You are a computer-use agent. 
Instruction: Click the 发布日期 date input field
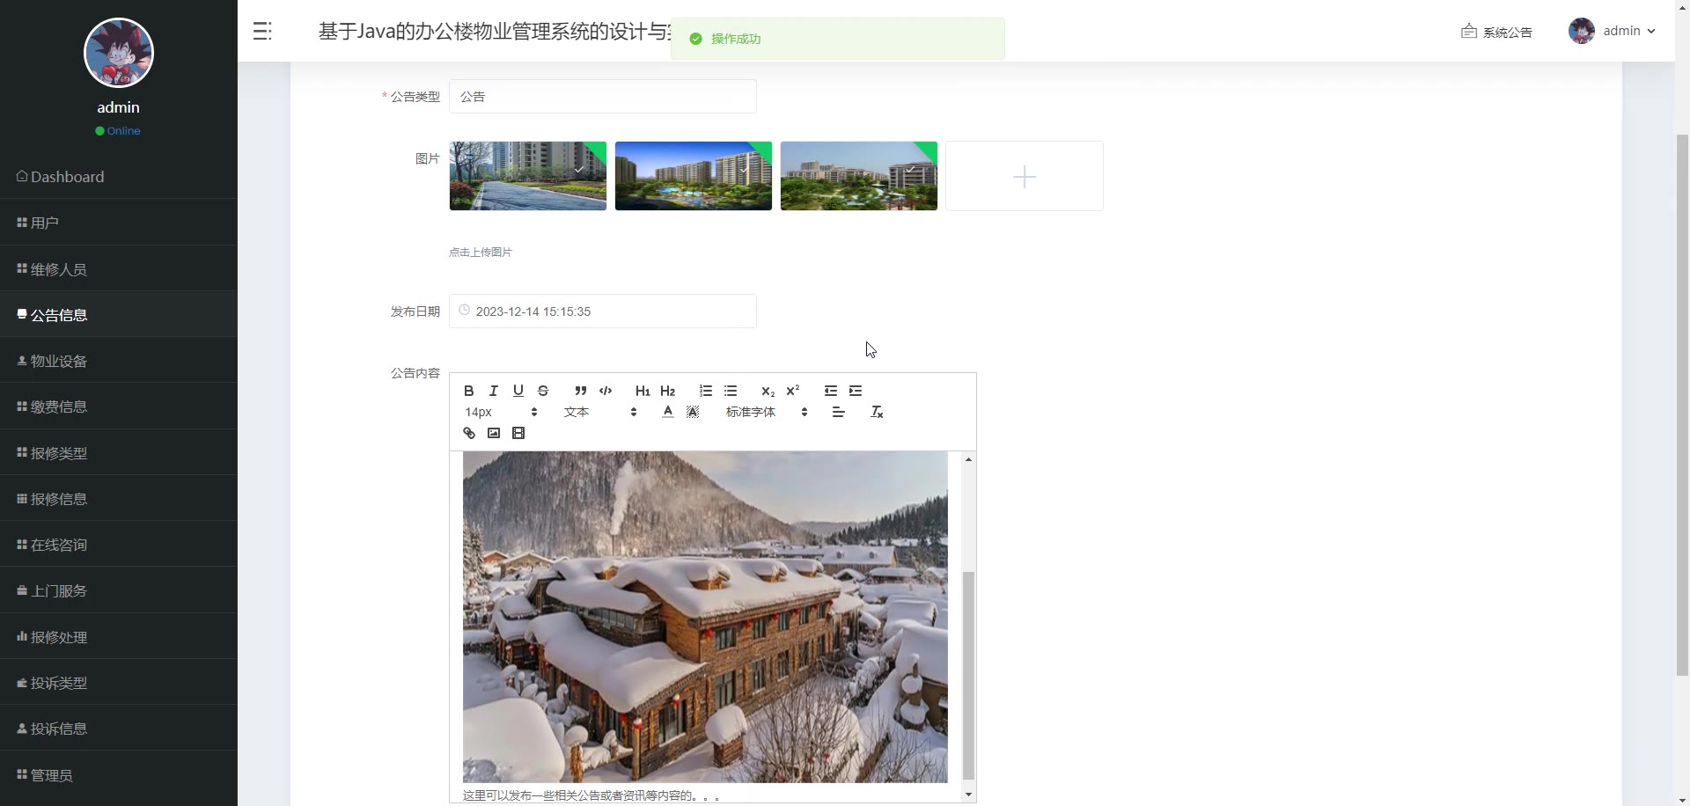pyautogui.click(x=603, y=311)
